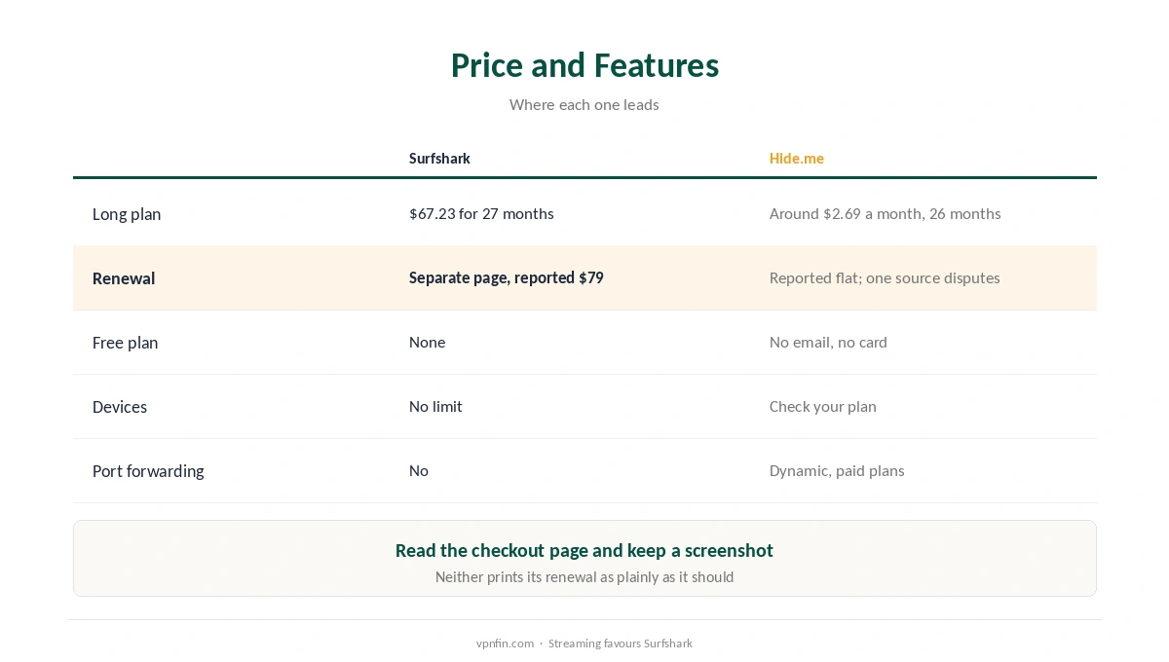This screenshot has width=1169, height=662.
Task: Click 'Reported flat; one source disputes'
Action: (x=885, y=278)
